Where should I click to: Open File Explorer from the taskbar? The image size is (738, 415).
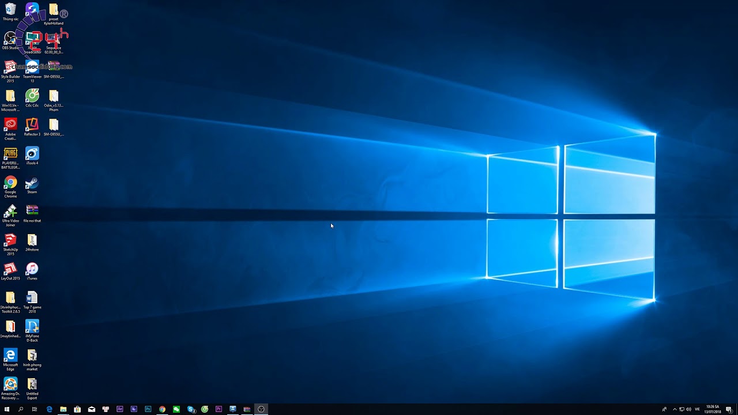63,409
